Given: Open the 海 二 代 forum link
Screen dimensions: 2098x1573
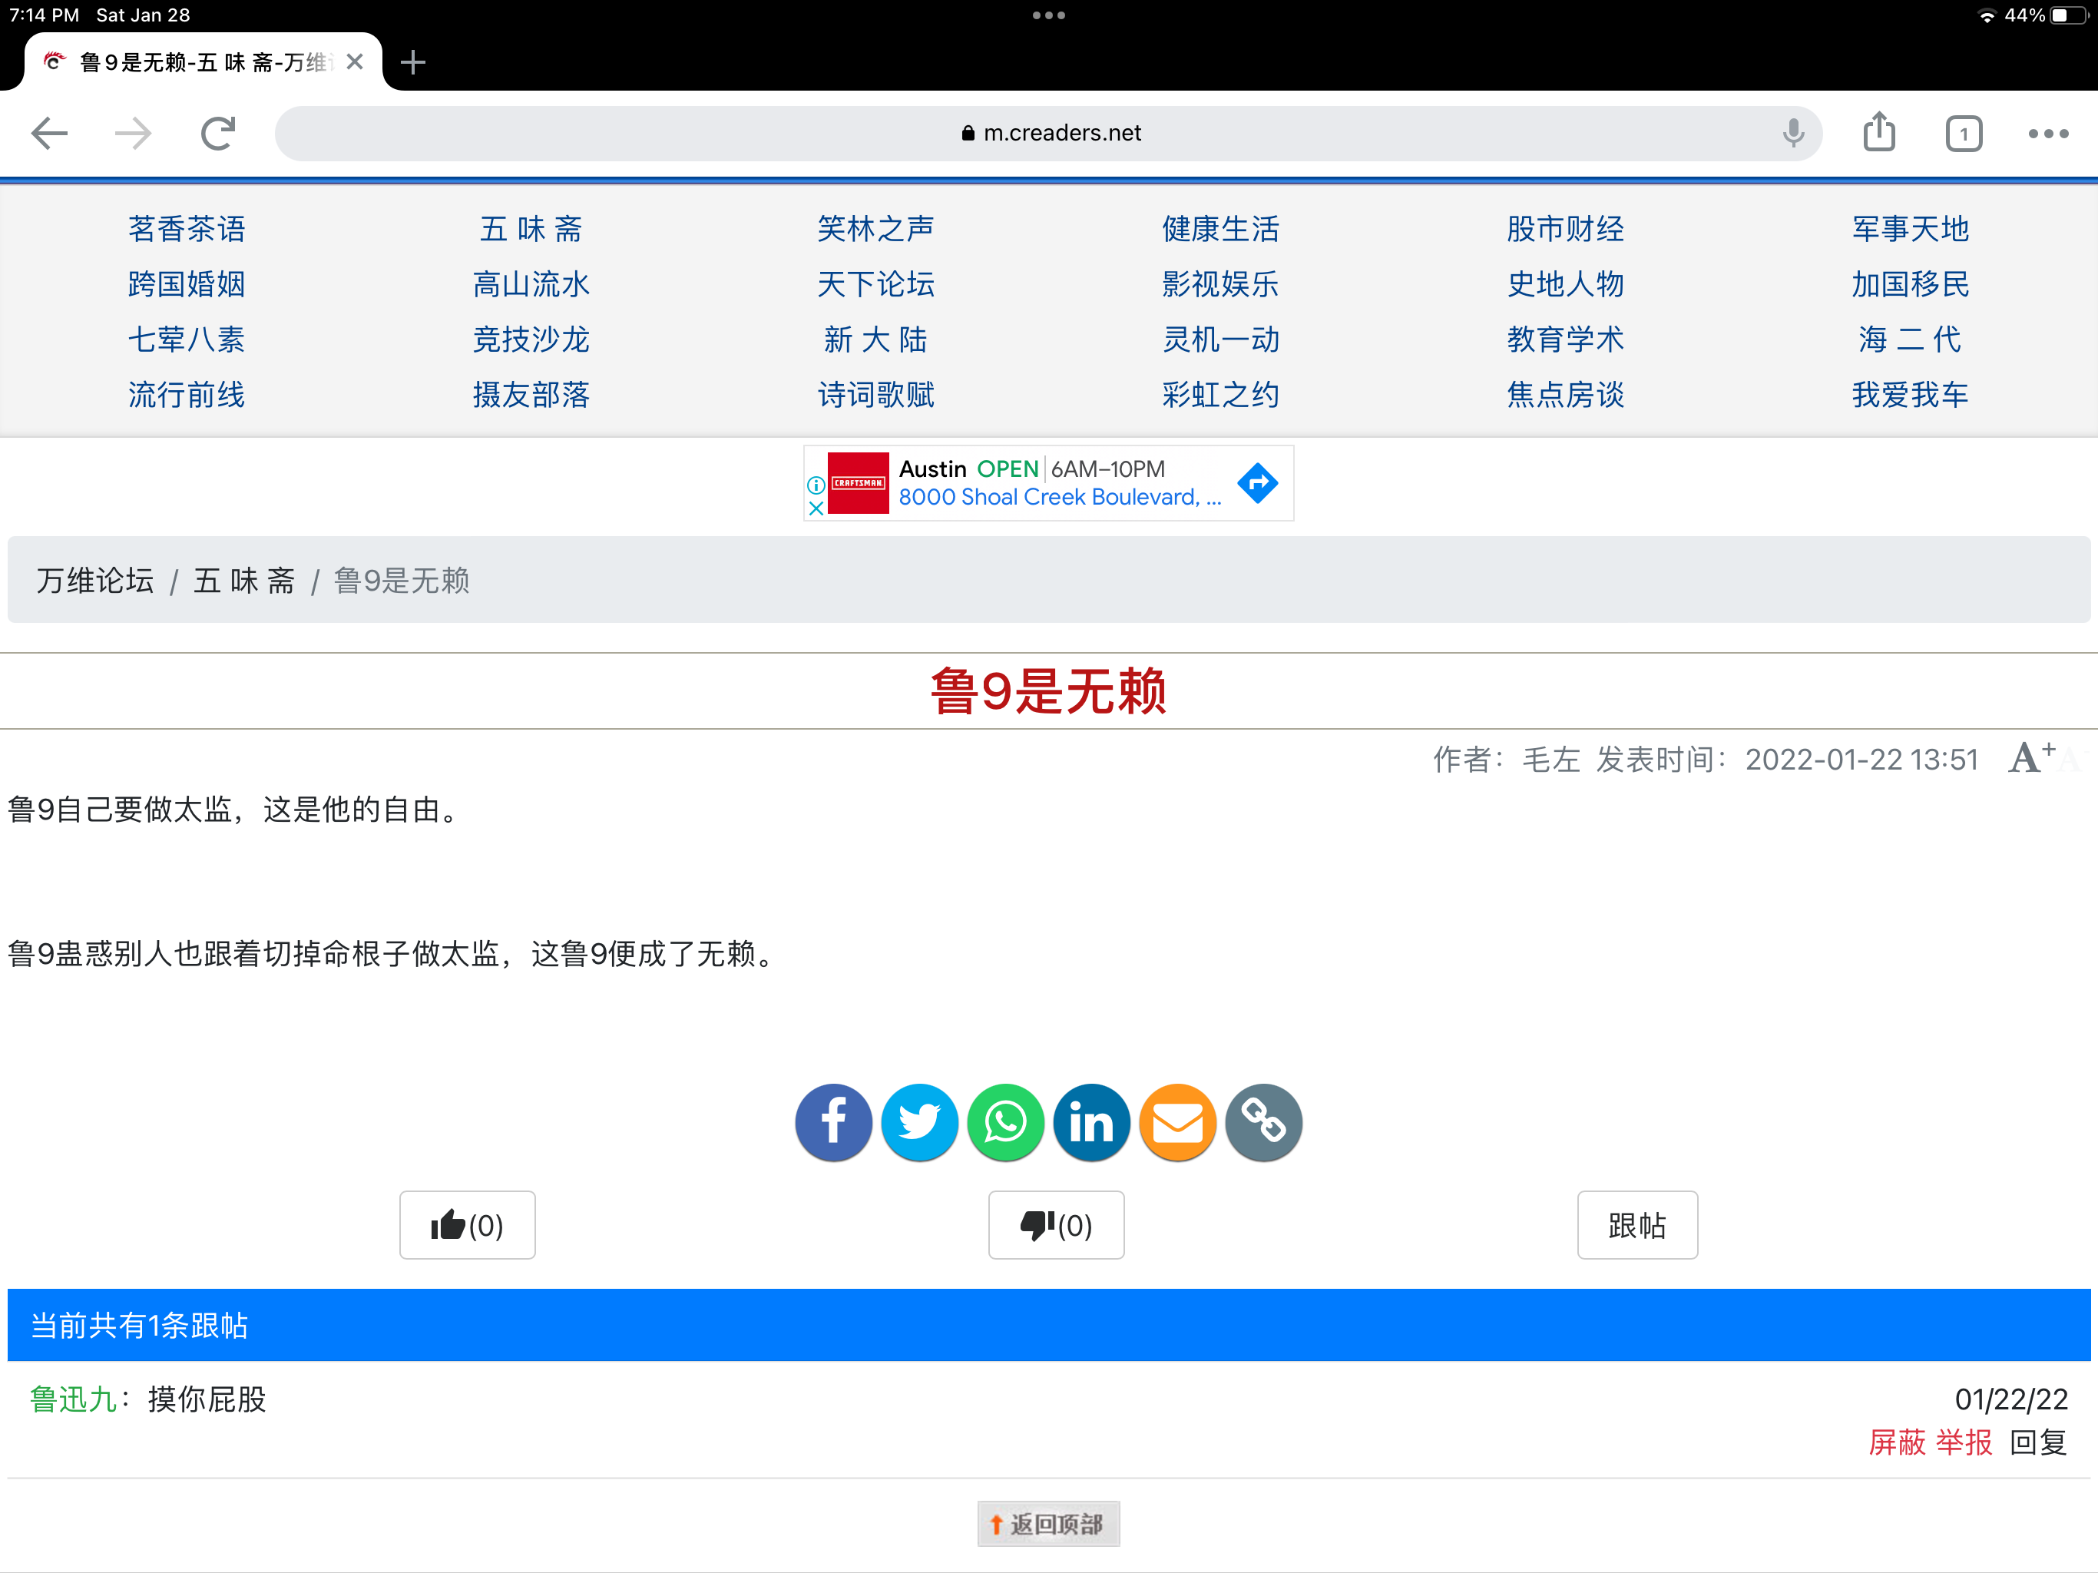Looking at the screenshot, I should tap(1910, 339).
